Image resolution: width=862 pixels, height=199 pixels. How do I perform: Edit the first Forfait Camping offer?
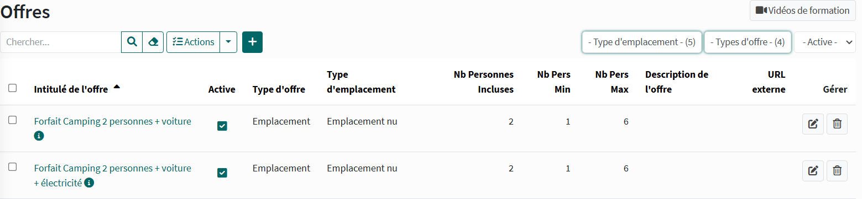(x=813, y=124)
